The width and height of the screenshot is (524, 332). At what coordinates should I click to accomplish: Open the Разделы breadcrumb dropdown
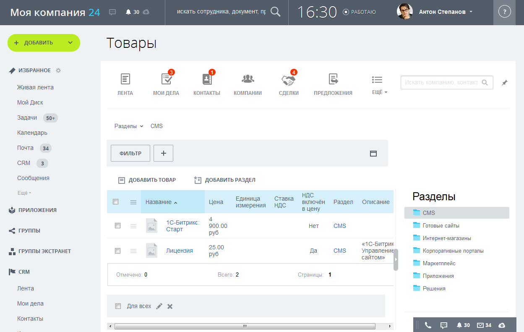point(129,126)
